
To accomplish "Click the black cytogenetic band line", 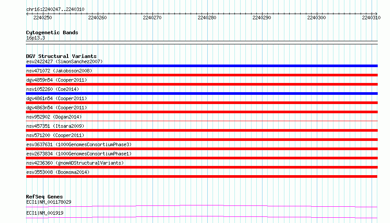I will click(202, 43).
